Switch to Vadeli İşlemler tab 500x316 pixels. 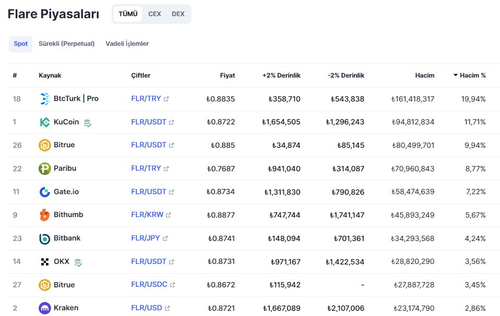click(x=127, y=44)
